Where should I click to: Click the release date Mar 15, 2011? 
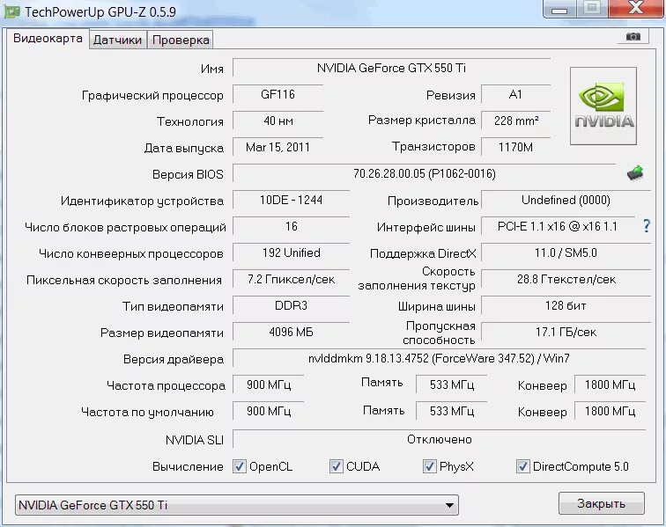pos(277,147)
